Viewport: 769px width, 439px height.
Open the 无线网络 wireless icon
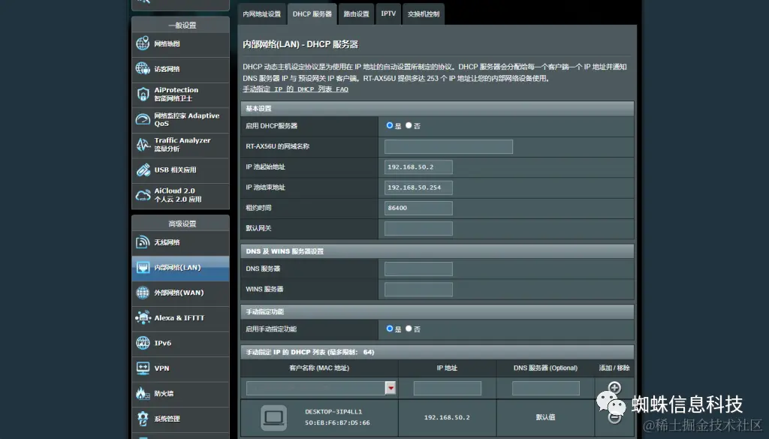(143, 242)
